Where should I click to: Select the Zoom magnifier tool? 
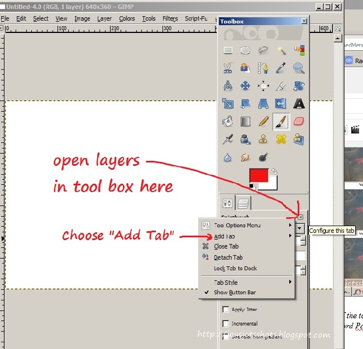point(299,68)
